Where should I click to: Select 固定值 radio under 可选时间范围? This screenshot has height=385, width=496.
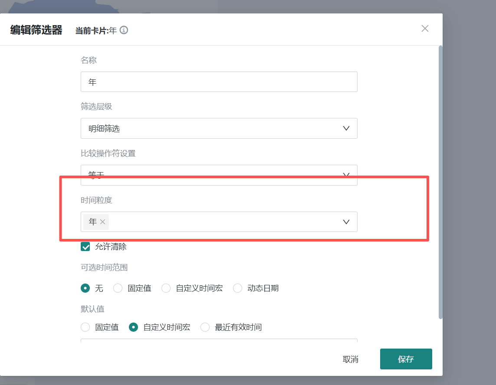(x=118, y=288)
